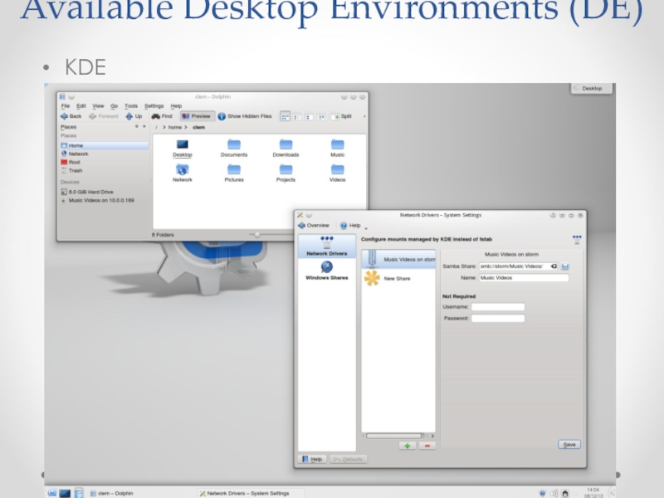Click the Back arrow in Dolphin toolbar
Screen dimensions: 664x498
(x=65, y=116)
